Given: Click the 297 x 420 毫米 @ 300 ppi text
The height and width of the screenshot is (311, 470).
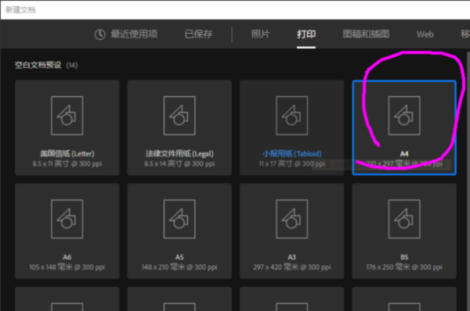Looking at the screenshot, I should coord(292,267).
